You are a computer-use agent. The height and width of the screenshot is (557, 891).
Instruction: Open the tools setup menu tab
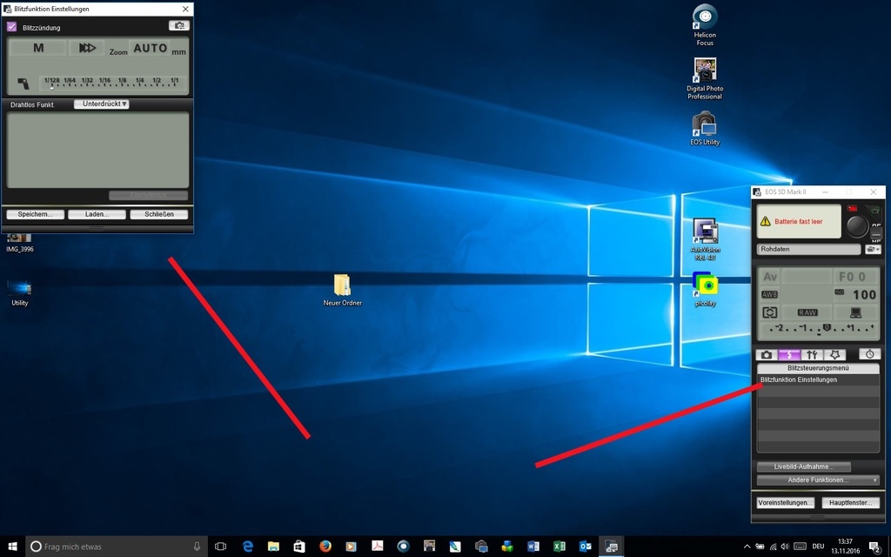click(812, 354)
